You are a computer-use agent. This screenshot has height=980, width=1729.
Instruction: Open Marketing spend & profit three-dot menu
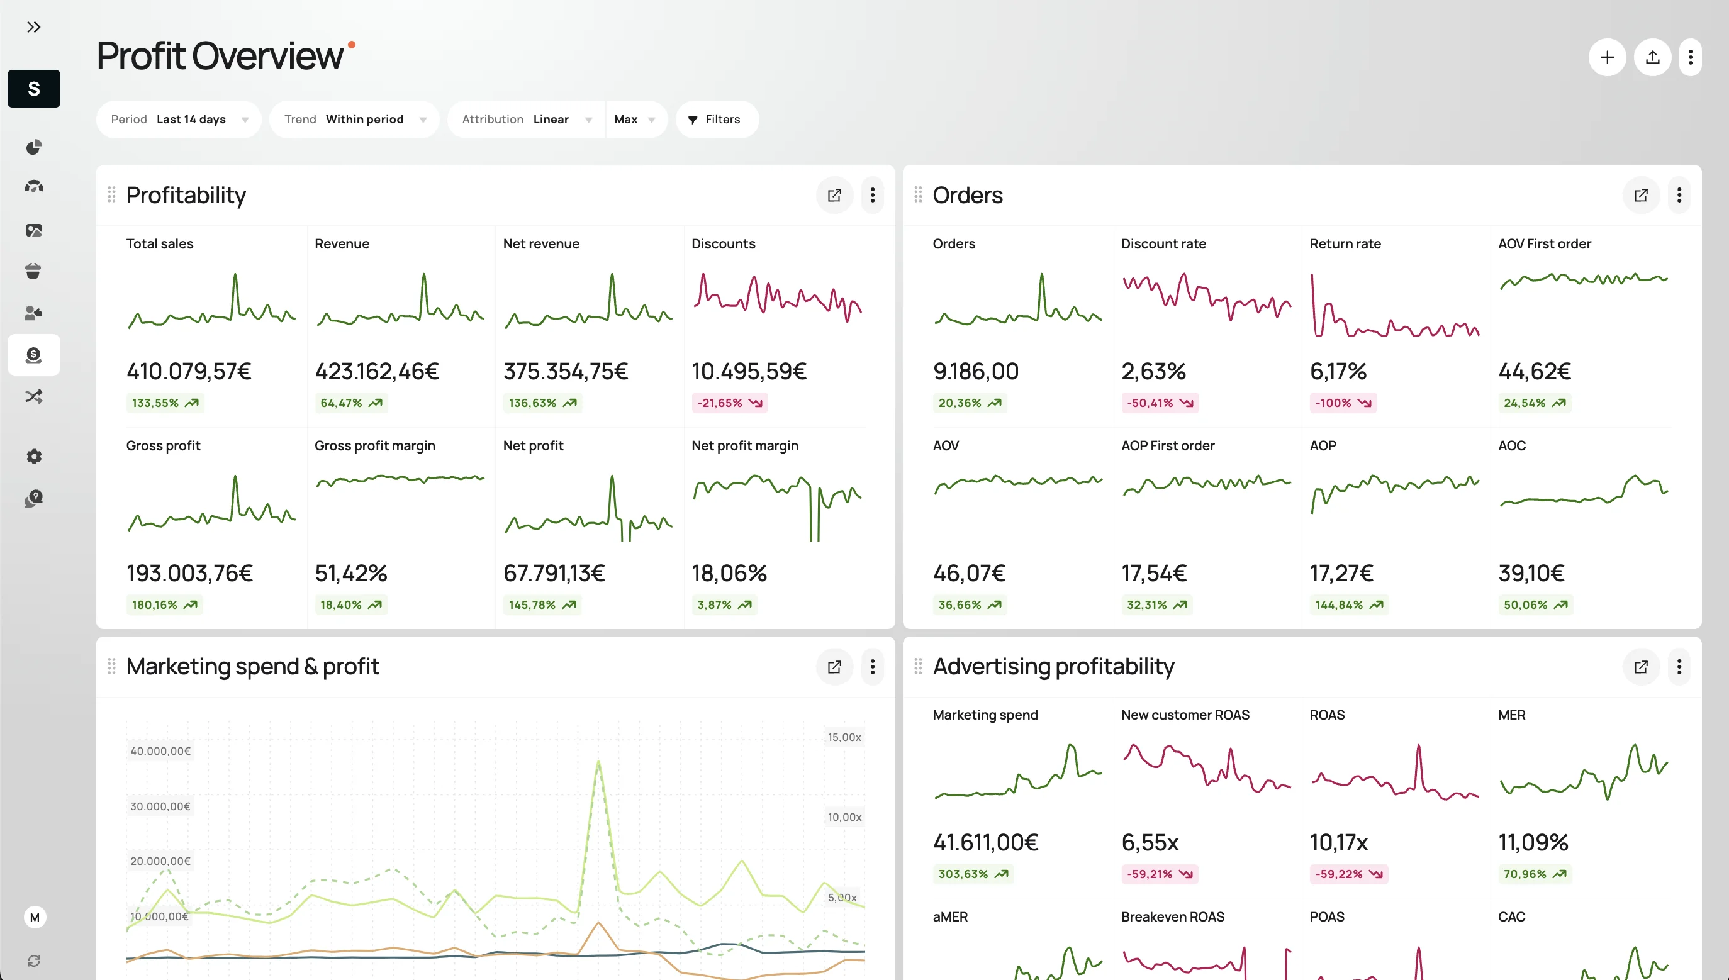coord(873,666)
